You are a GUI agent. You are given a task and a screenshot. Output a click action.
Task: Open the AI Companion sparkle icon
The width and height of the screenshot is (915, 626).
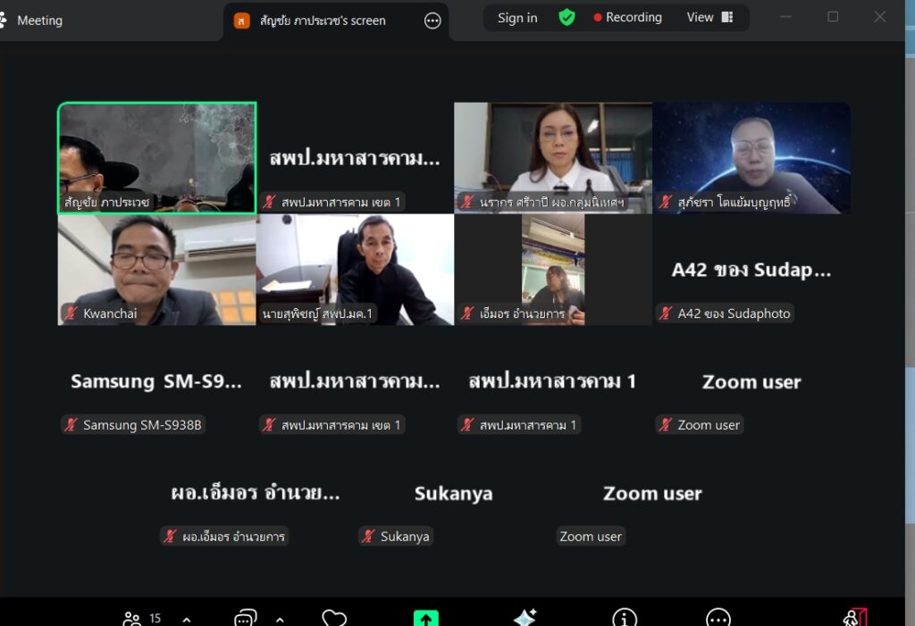click(x=525, y=618)
